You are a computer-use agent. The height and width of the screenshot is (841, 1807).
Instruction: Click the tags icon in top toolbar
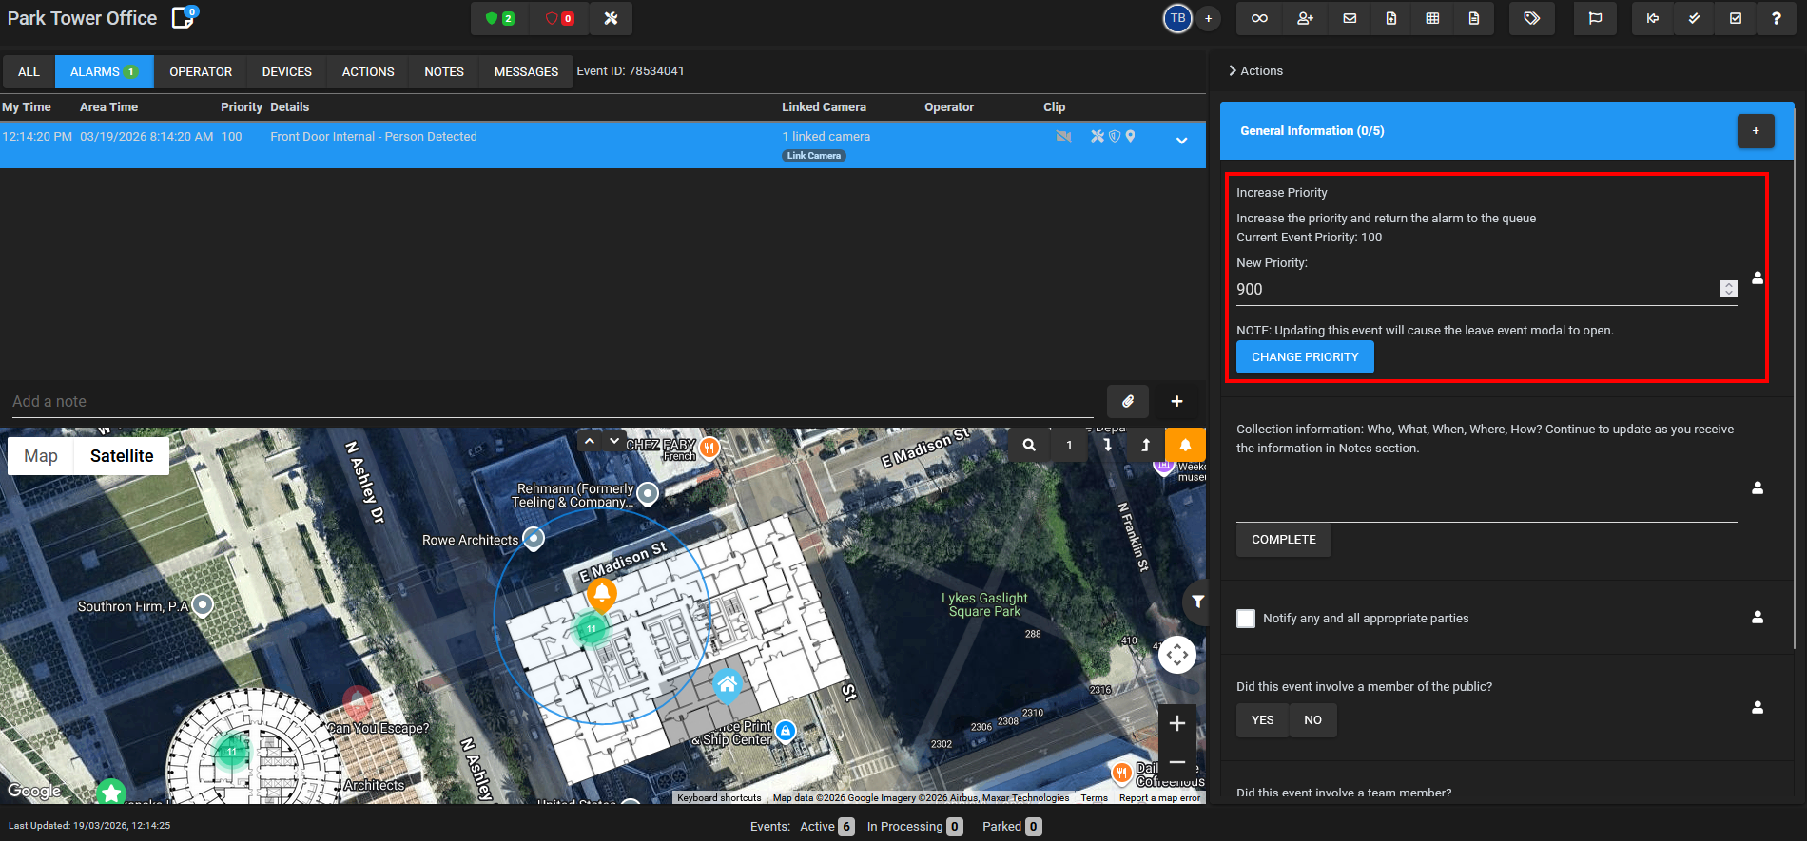pyautogui.click(x=1531, y=18)
